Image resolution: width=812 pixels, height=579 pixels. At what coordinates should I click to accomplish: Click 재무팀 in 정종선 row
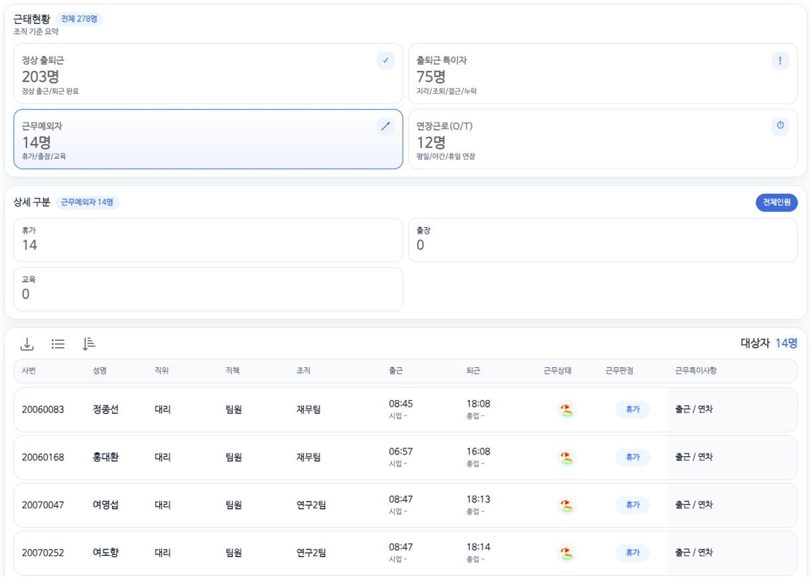308,410
